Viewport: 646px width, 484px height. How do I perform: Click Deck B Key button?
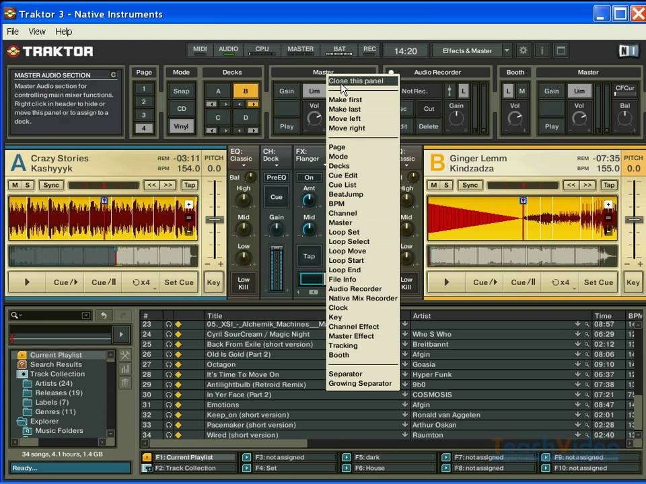633,282
